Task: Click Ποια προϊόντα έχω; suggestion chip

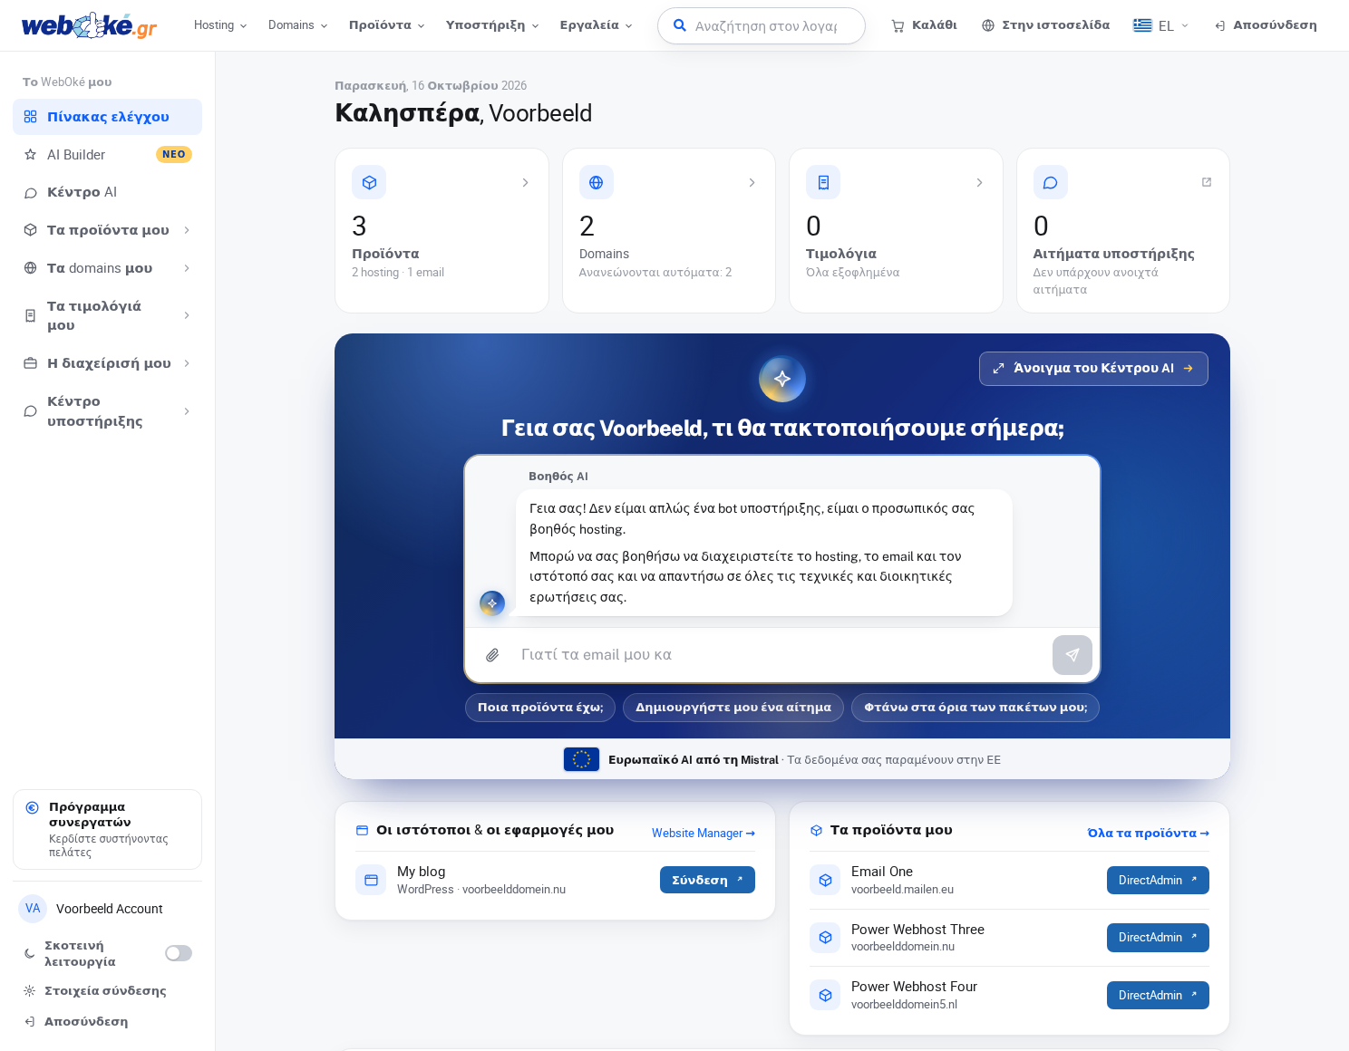Action: [x=540, y=708]
